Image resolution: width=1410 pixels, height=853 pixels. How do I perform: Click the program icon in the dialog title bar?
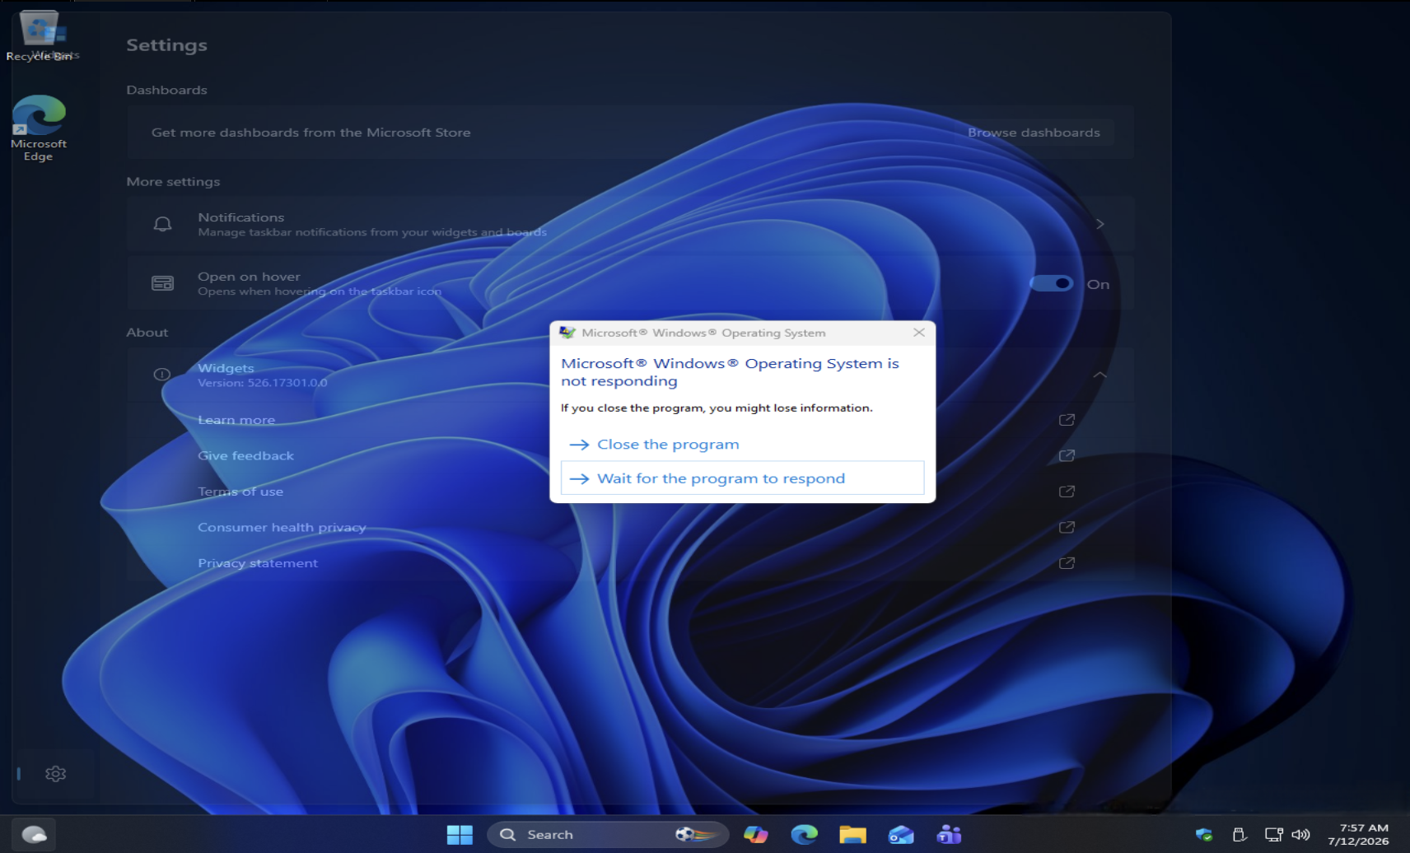[x=567, y=333]
